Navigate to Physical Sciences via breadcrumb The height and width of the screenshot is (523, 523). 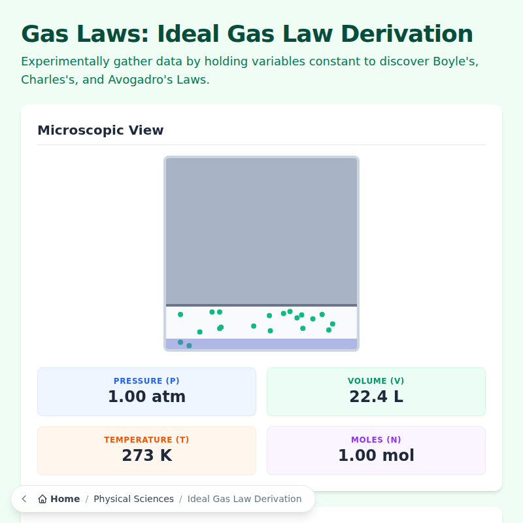tap(134, 499)
